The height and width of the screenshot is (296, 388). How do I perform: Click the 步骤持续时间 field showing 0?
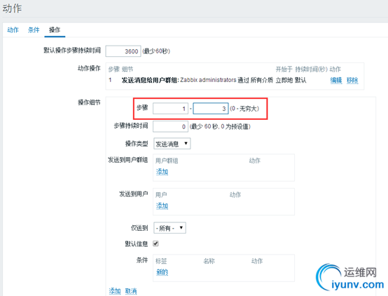click(x=170, y=126)
